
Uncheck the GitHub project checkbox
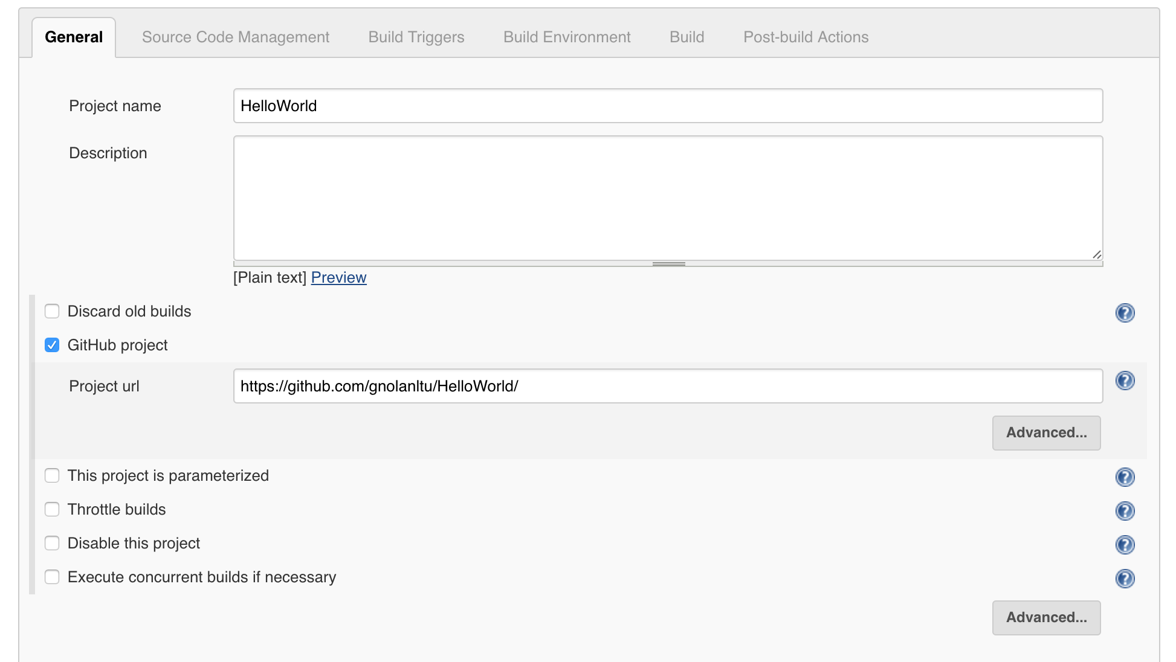(x=52, y=345)
